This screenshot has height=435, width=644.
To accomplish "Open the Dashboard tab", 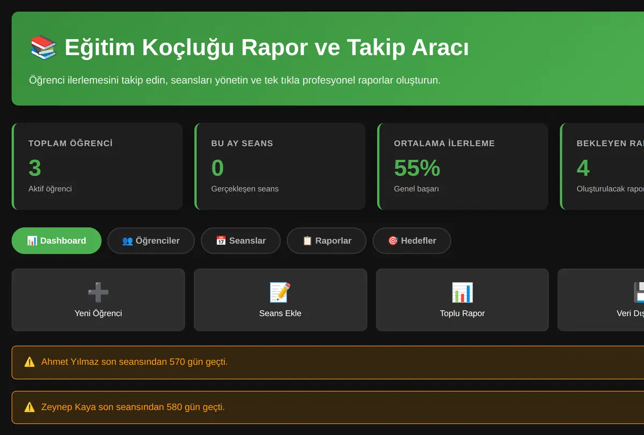I will (56, 241).
